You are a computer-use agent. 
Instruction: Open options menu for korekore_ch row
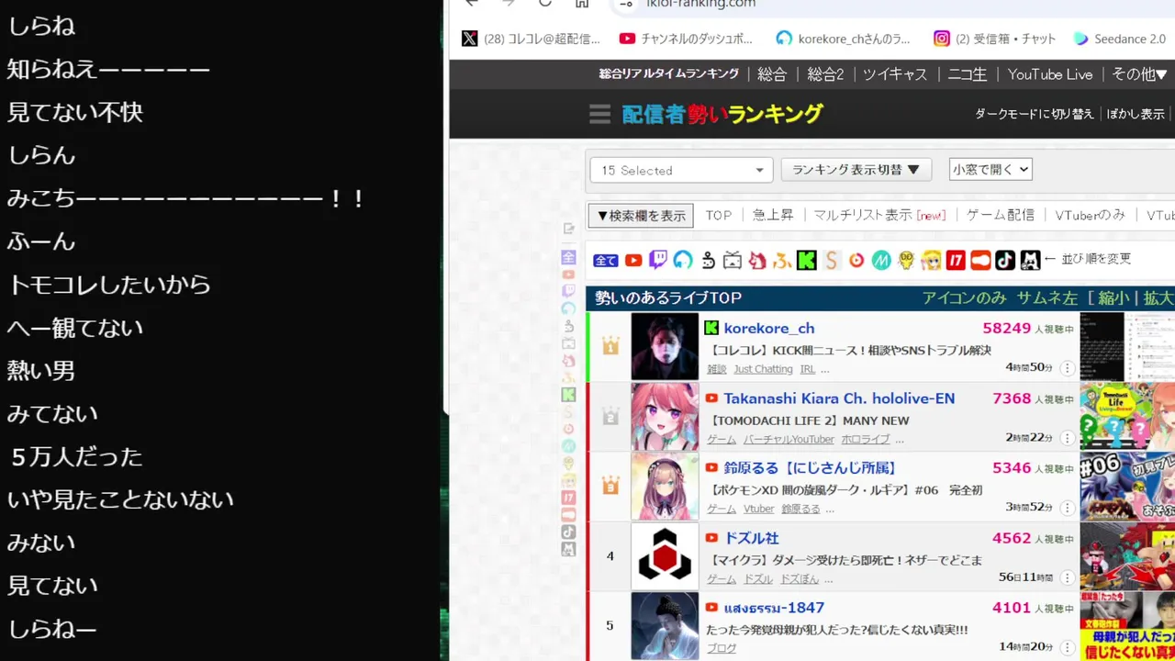(1068, 368)
